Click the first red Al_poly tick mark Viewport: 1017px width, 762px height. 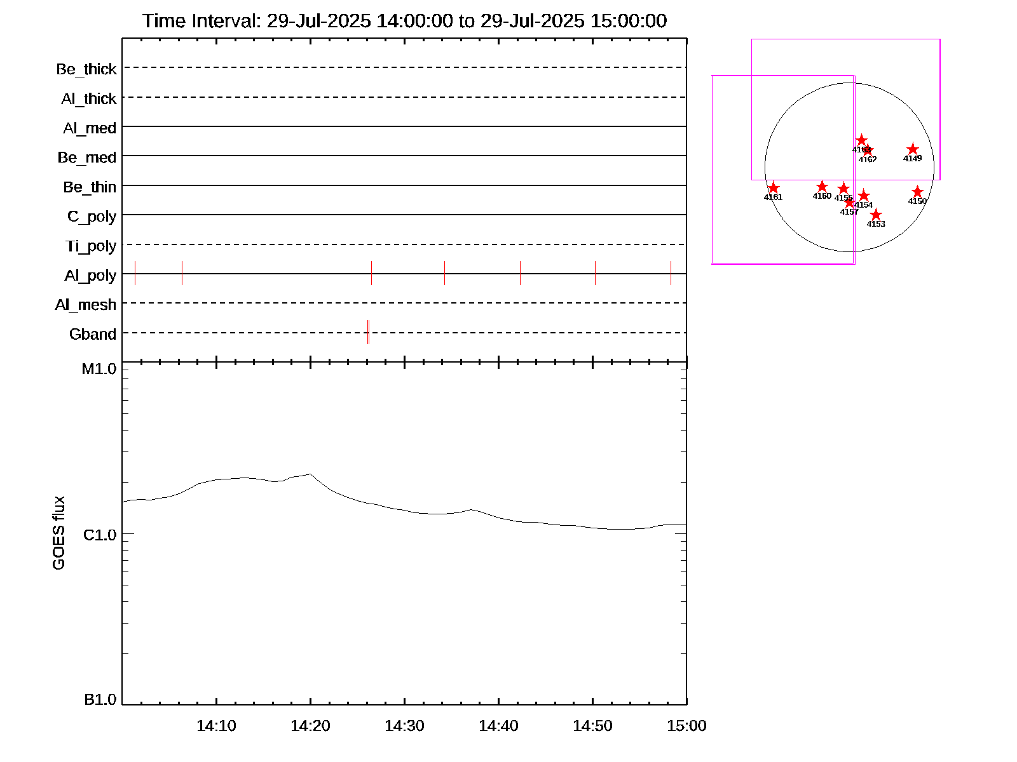(x=135, y=273)
